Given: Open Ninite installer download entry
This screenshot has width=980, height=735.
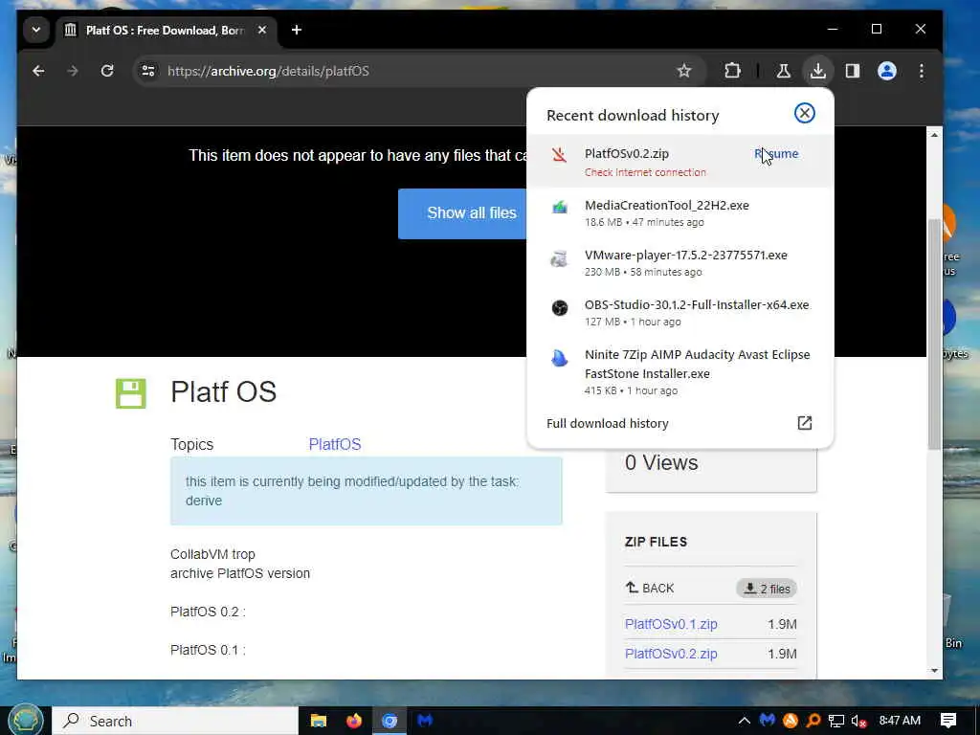Looking at the screenshot, I should (680, 372).
